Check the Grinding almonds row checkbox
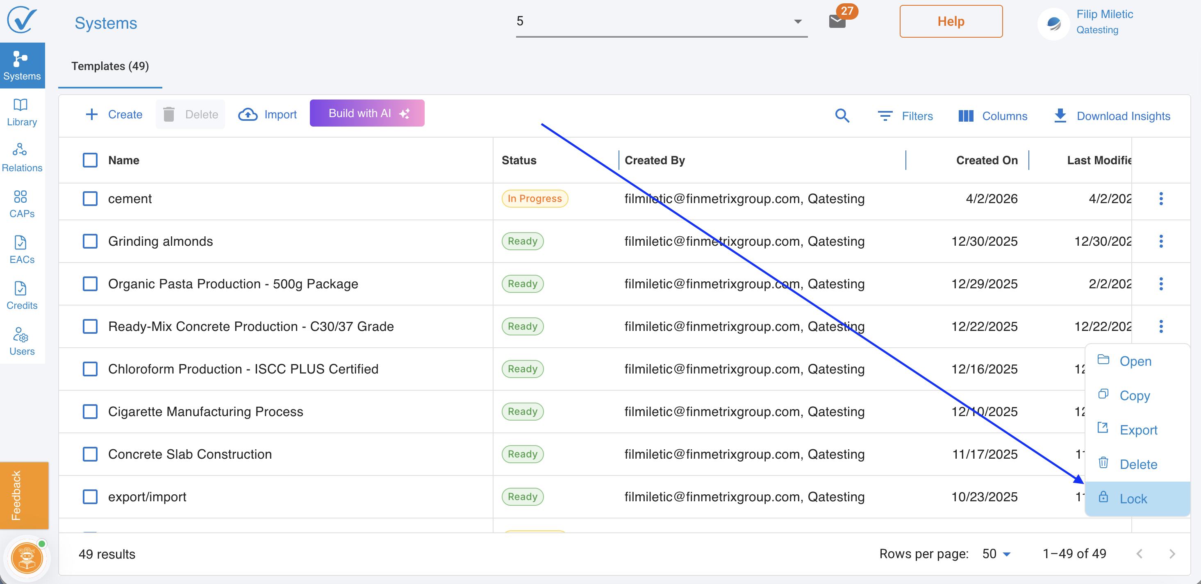 click(90, 241)
